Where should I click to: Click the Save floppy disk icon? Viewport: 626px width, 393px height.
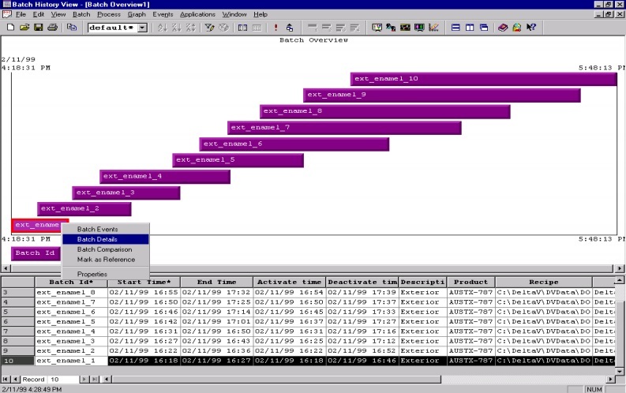[x=37, y=28]
